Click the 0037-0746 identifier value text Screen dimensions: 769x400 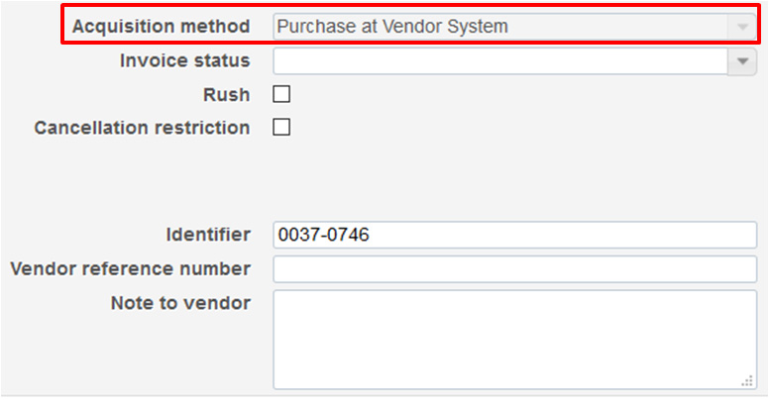point(323,235)
